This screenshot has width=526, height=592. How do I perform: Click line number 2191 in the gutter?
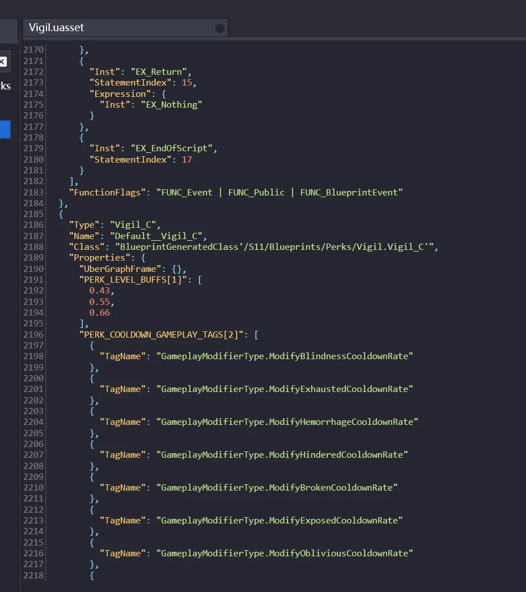click(33, 280)
